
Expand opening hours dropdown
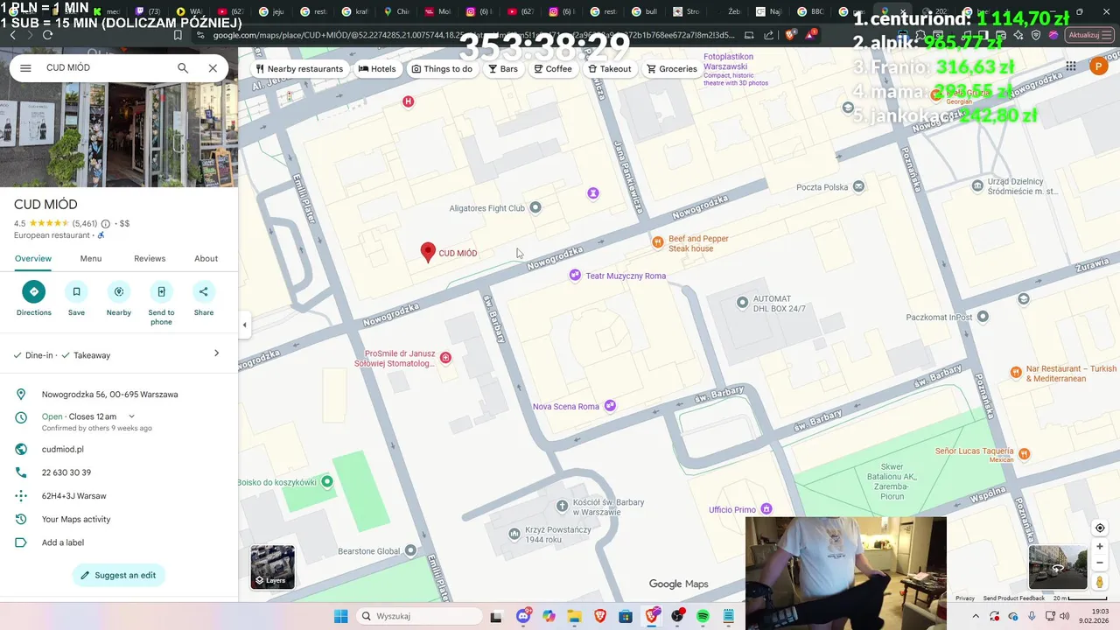132,416
